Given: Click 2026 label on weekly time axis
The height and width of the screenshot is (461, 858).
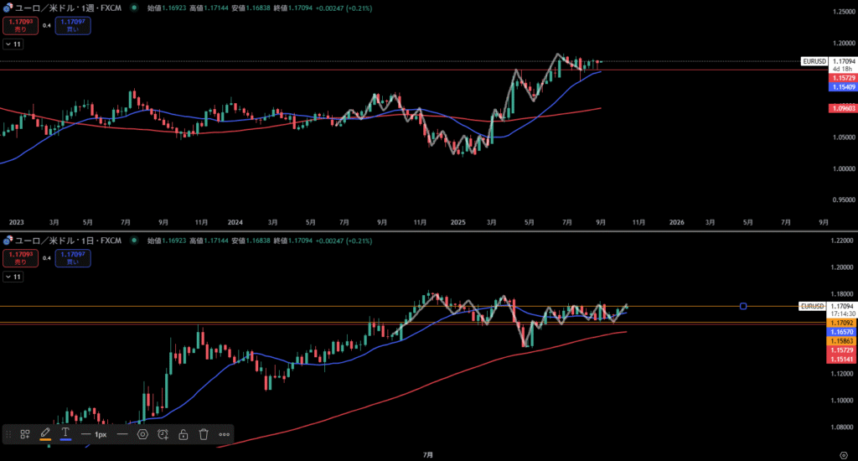Looking at the screenshot, I should point(677,222).
